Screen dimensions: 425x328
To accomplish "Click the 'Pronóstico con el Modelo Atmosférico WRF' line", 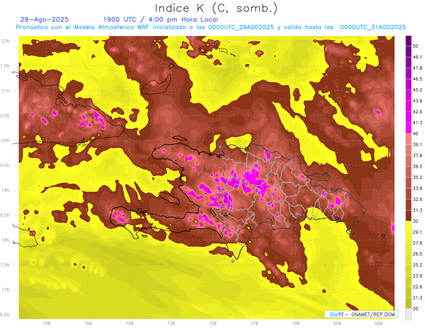I will 211,27.
